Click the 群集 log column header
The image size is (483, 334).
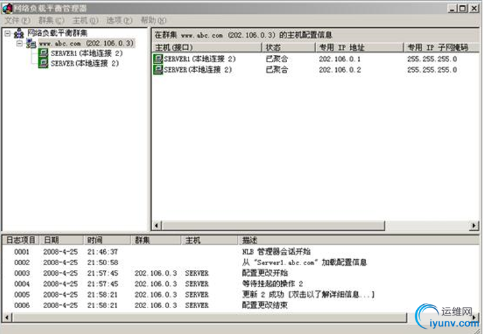(x=156, y=240)
